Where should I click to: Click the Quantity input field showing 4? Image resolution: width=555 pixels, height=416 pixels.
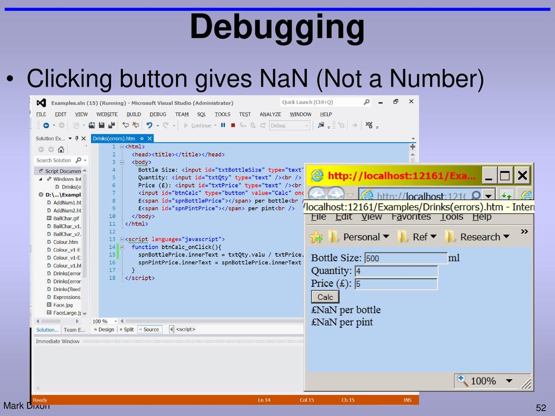[x=396, y=271]
